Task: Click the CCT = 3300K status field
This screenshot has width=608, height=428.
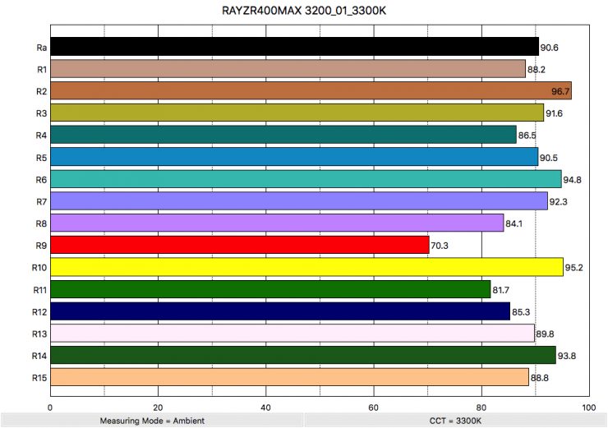Action: pos(456,420)
